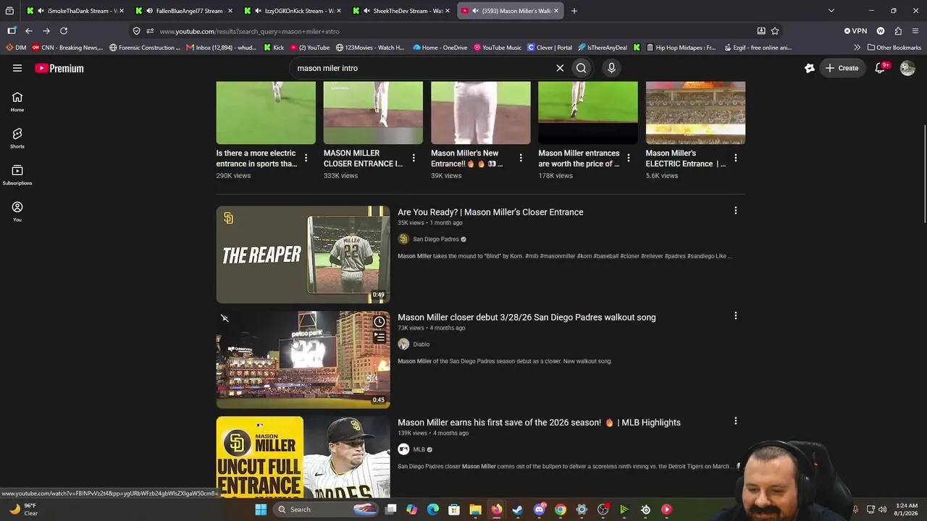Viewport: 927px width, 521px height.
Task: Go back with the browser back arrow
Action: point(29,31)
